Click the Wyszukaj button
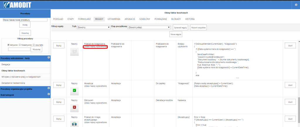 [x=36, y=49]
